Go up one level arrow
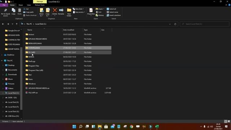The height and width of the screenshot is (130, 231). [x=17, y=24]
